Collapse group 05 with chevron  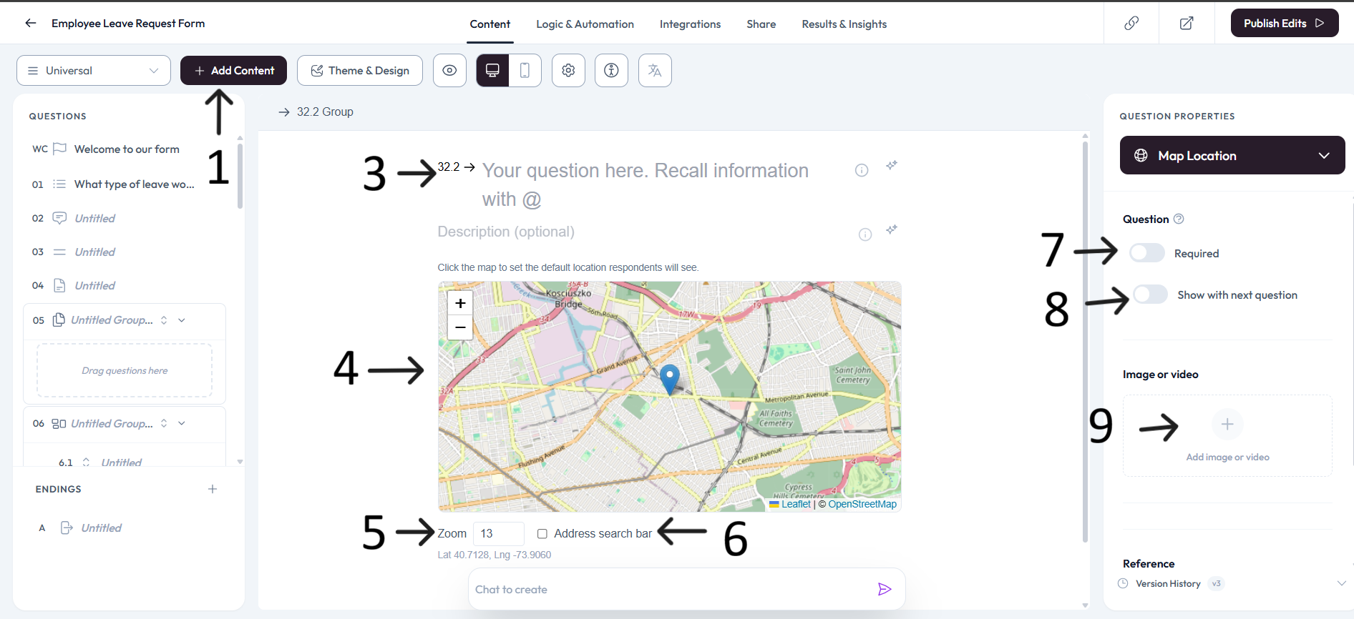pos(182,320)
